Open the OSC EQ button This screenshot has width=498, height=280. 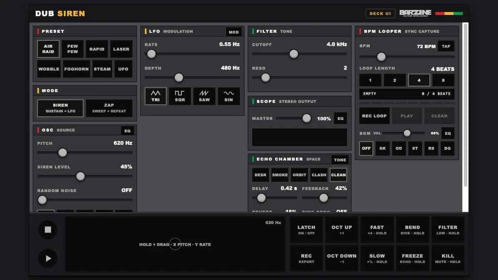coord(127,131)
